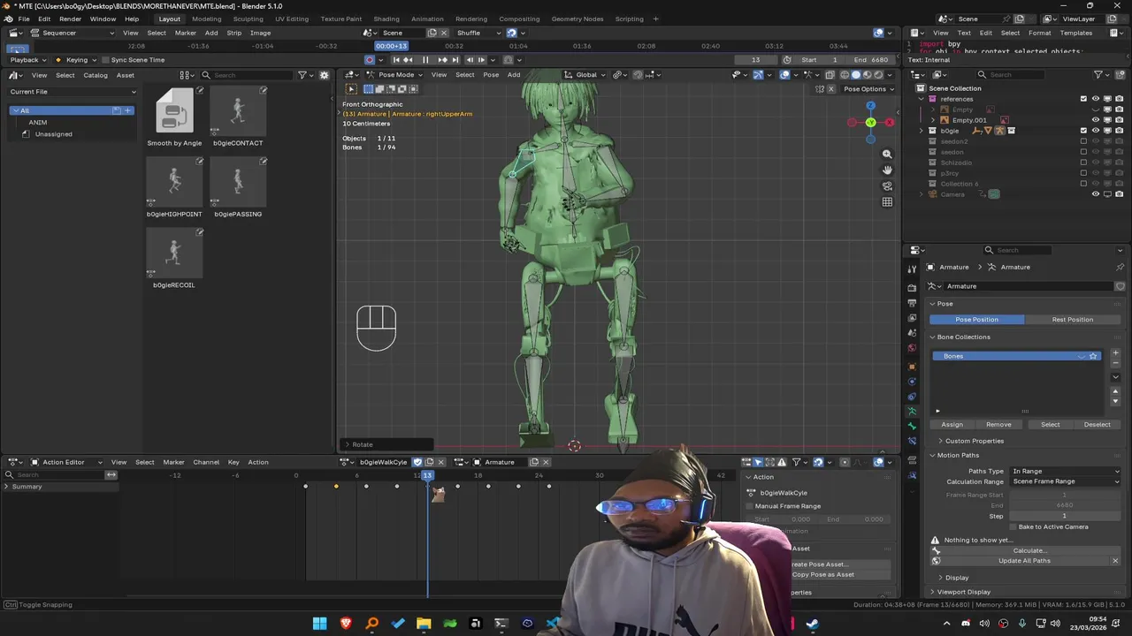Click the Assign button
The image size is (1132, 636).
pyautogui.click(x=952, y=425)
